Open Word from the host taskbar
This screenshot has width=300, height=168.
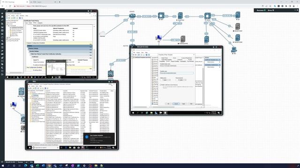click(43, 166)
